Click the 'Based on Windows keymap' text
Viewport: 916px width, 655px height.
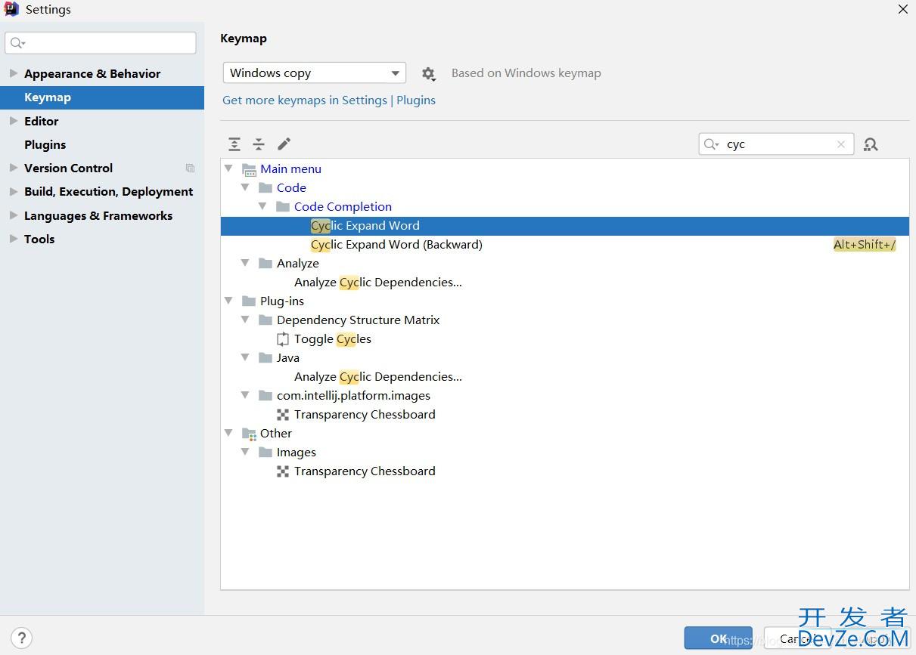tap(526, 73)
